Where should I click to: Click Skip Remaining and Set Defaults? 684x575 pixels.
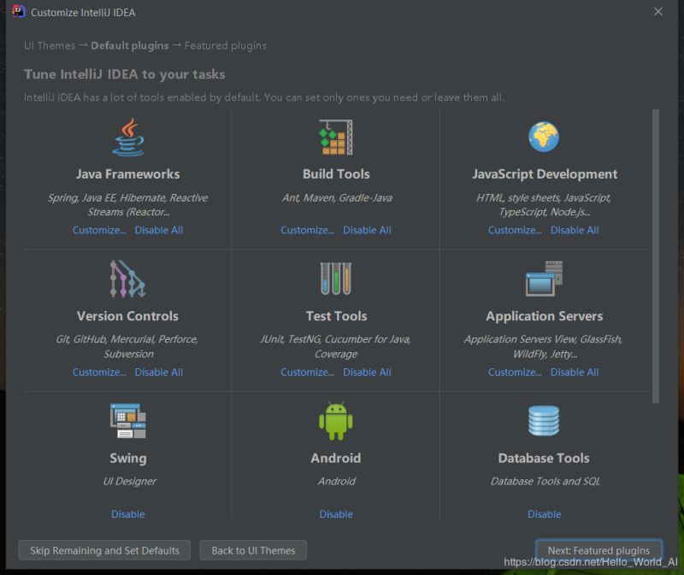103,550
